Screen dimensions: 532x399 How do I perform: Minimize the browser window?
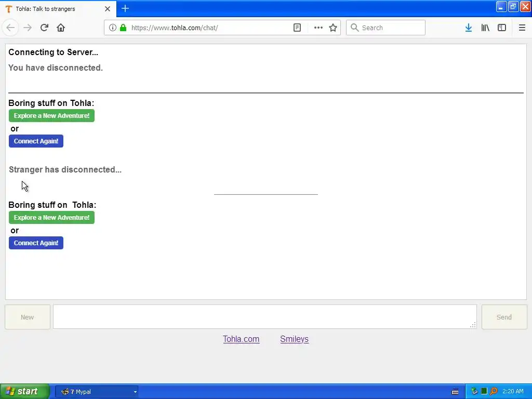point(501,6)
